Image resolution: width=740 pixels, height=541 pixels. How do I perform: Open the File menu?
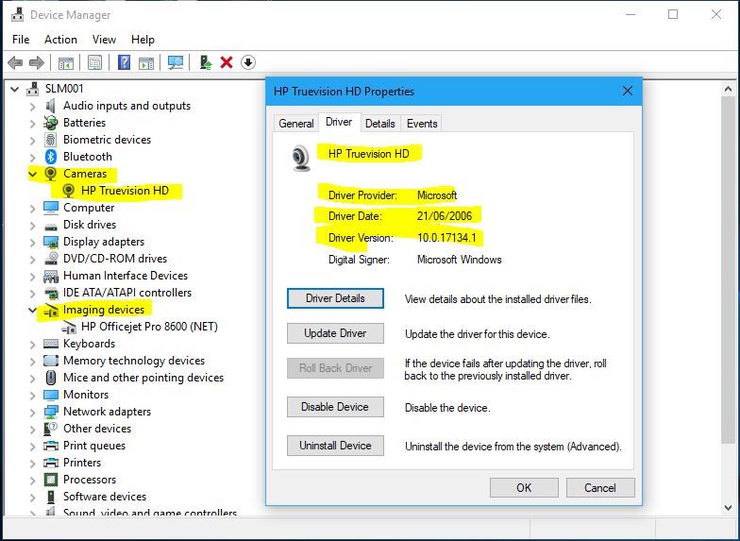(21, 40)
